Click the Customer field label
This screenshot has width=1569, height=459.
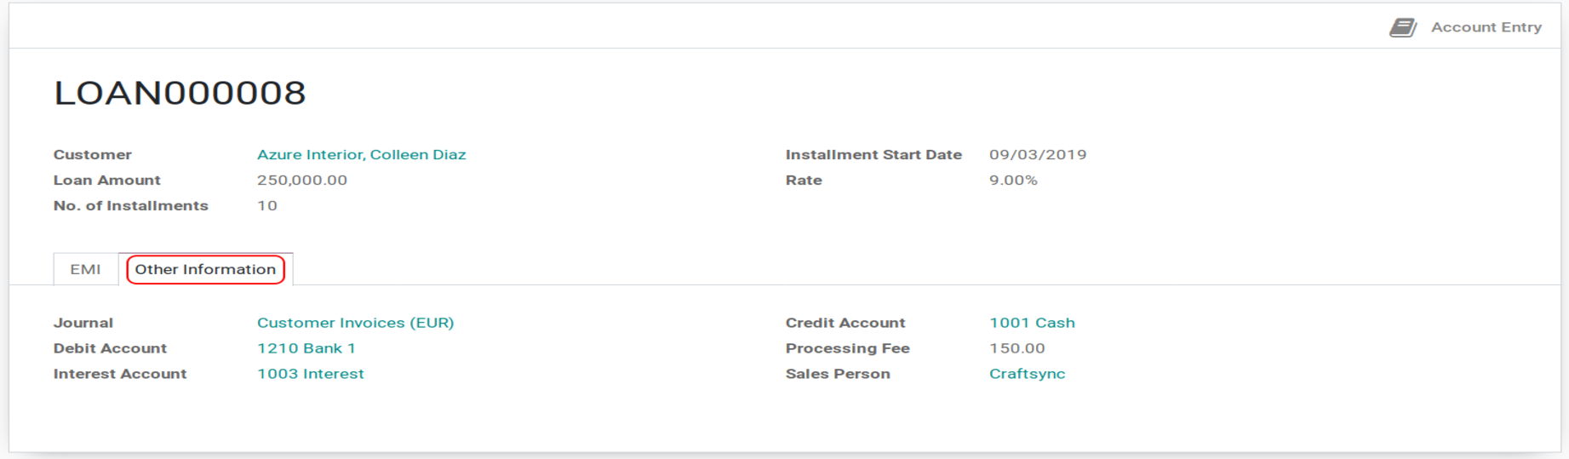(92, 155)
